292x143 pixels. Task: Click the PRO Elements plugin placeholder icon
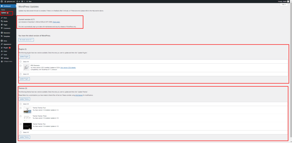[27, 68]
